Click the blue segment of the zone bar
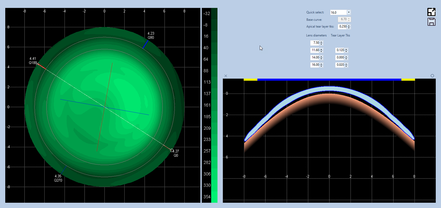Viewport: 441px width, 208px height. coord(329,80)
